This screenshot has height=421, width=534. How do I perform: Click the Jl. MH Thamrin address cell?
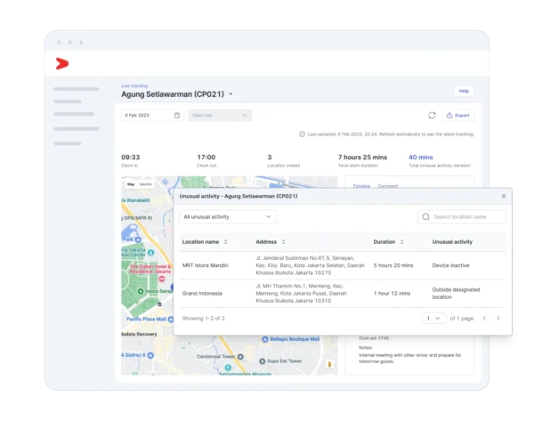[301, 293]
